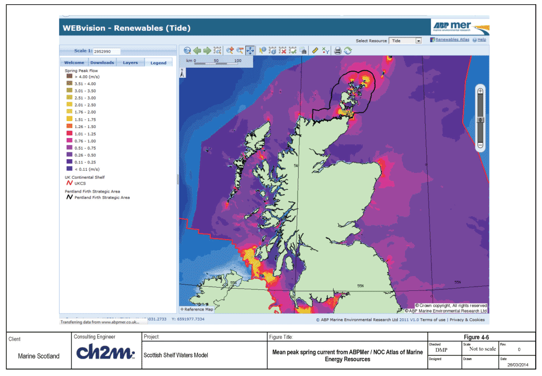Click the zoom slider plus button

(480, 91)
